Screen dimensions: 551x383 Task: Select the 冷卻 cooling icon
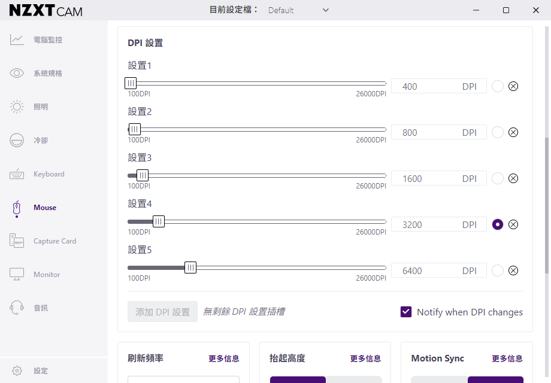pyautogui.click(x=17, y=140)
